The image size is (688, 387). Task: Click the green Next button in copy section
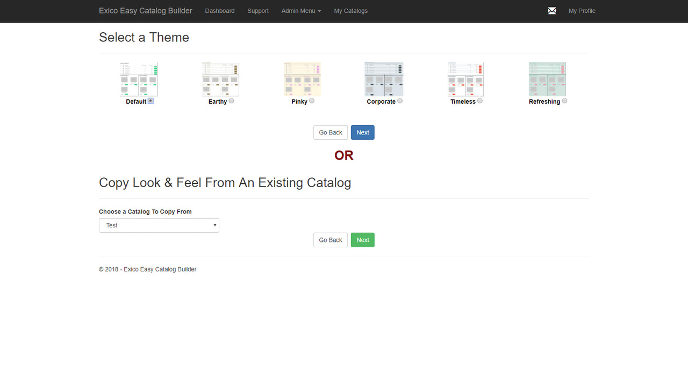(x=362, y=240)
